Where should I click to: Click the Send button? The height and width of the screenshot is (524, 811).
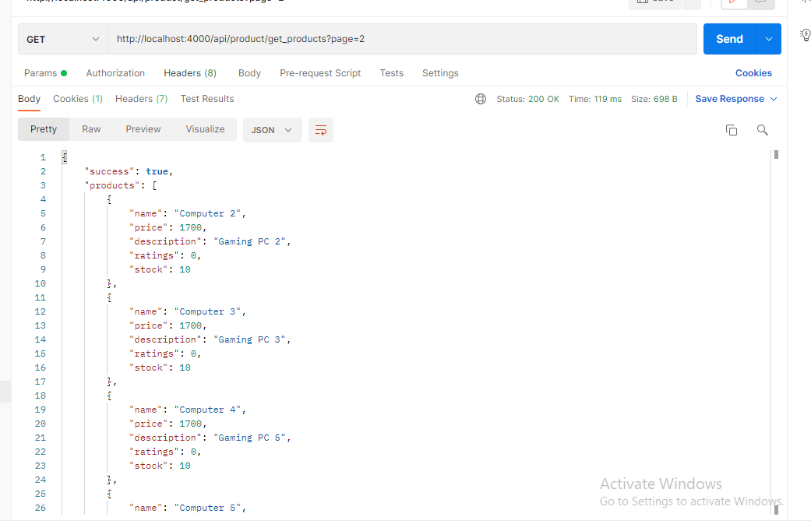point(729,39)
